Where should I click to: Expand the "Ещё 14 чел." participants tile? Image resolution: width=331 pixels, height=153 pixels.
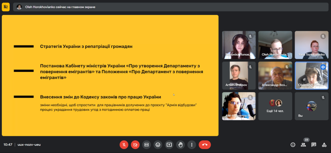click(275, 106)
